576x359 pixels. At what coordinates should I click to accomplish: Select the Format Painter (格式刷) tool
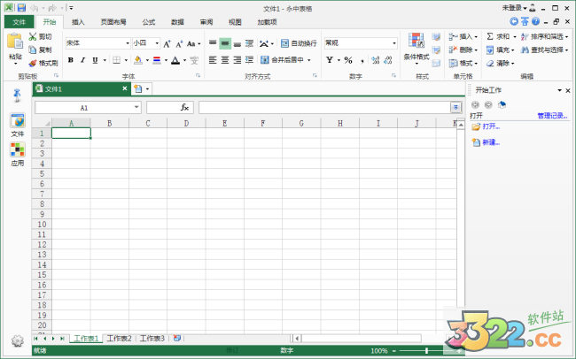coord(33,63)
